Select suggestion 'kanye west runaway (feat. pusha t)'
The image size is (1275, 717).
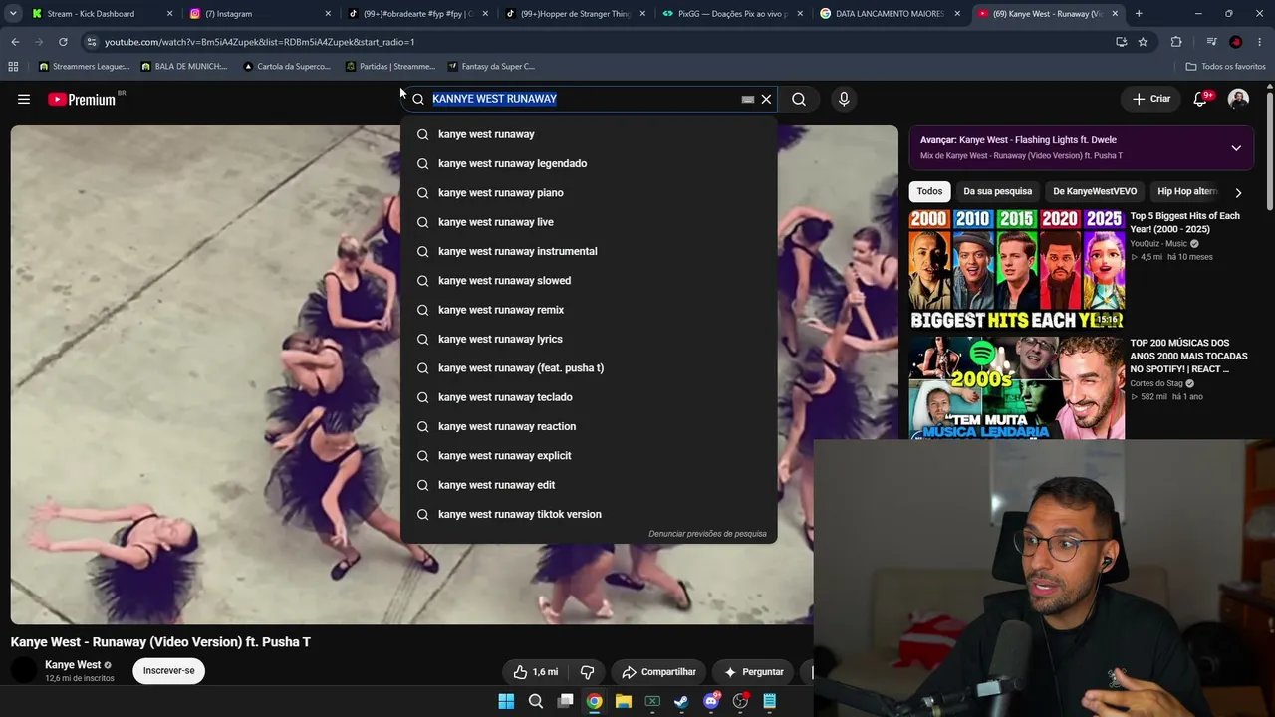589,367
